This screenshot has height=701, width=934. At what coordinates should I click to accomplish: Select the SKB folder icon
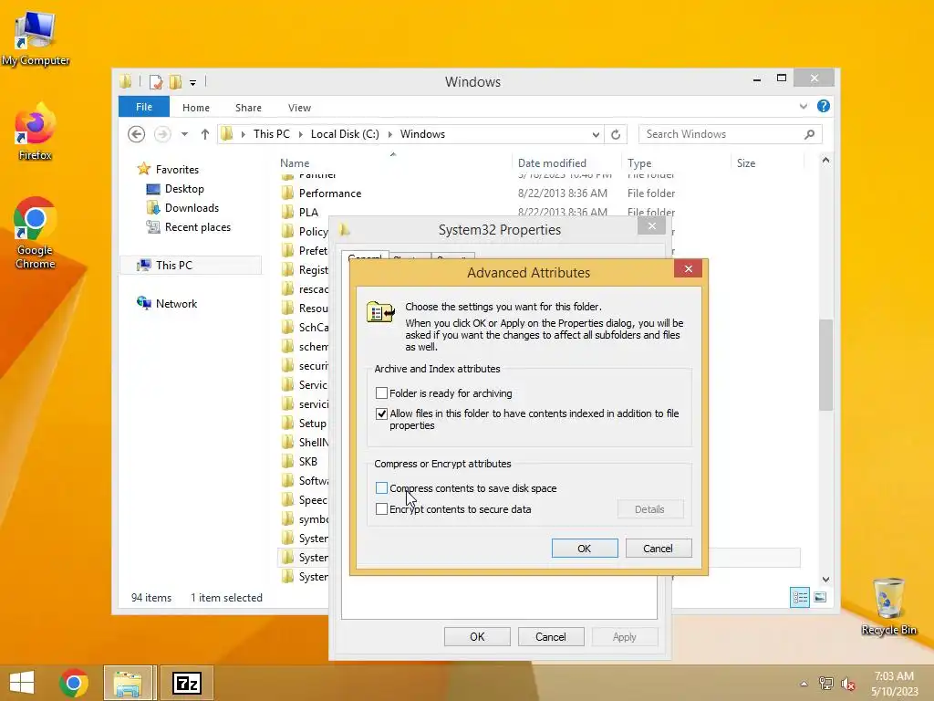[287, 461]
